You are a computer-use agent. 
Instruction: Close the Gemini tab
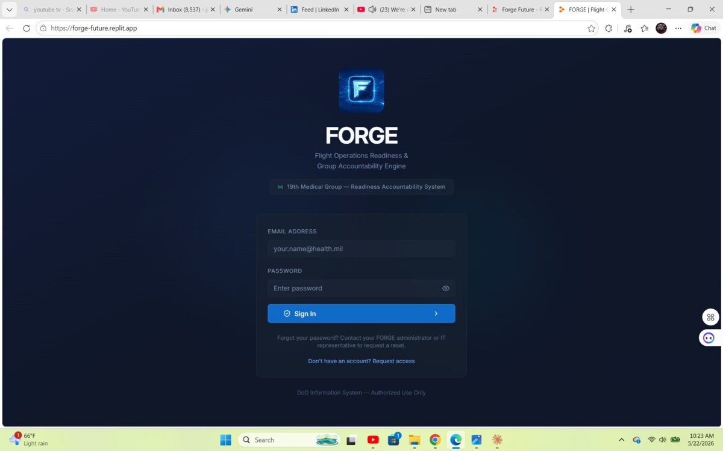279,10
